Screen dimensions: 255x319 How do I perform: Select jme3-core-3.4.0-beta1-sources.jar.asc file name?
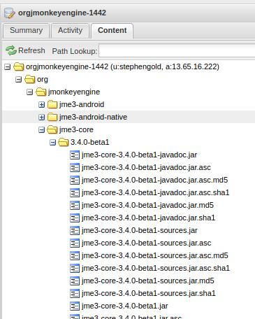point(146,243)
